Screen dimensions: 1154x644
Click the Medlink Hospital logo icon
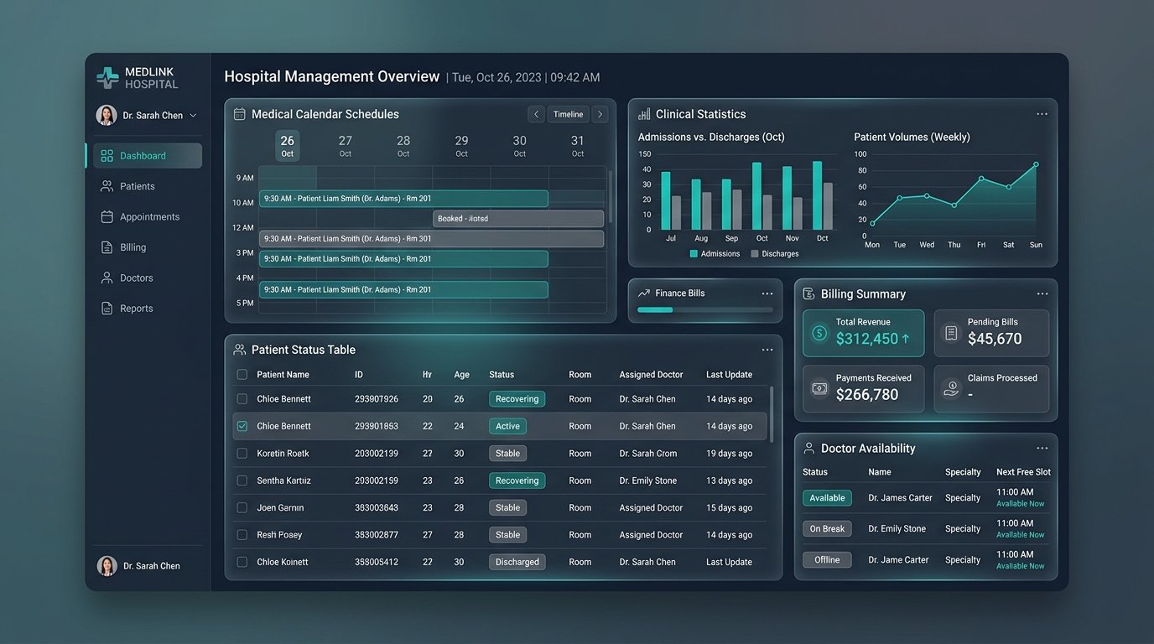tap(107, 78)
